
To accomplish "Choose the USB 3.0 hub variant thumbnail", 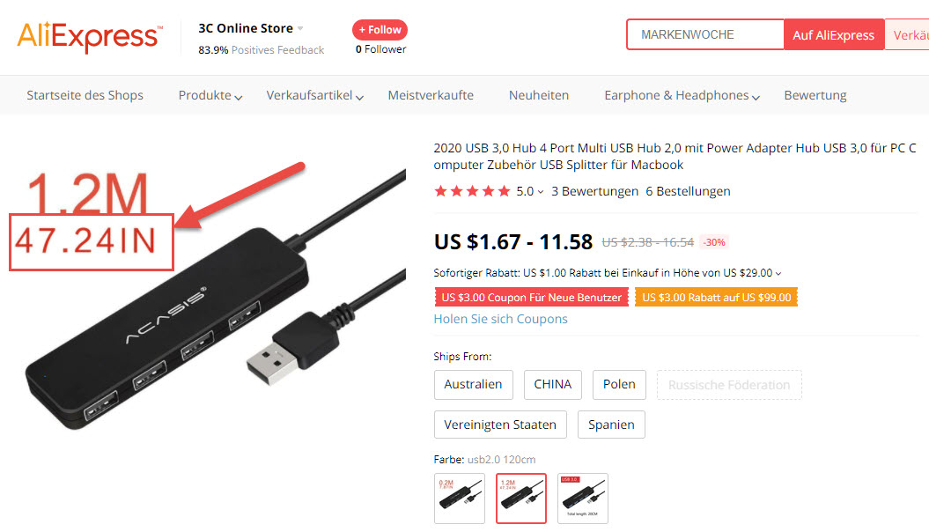I will [x=583, y=499].
